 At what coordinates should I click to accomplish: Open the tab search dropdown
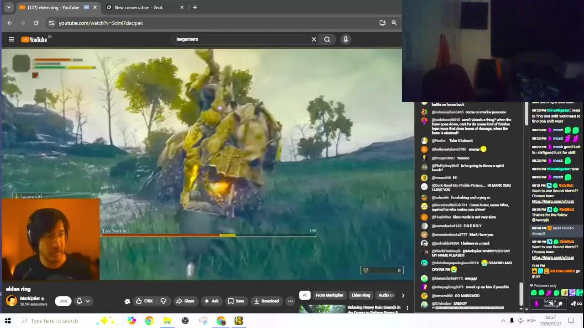[9, 7]
